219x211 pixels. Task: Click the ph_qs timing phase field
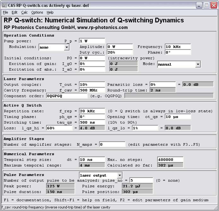point(92,117)
